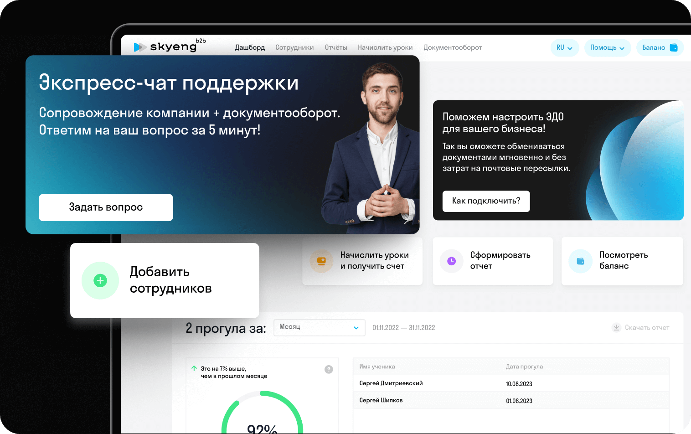Go to the Сотрудники menu item
Screen dimensions: 691x434
click(x=294, y=47)
